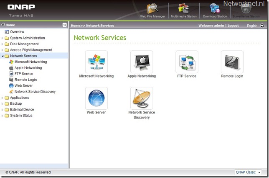The height and width of the screenshot is (178, 269).
Task: Click the QNAP All Rights Reserved footer text
Action: (x=28, y=172)
